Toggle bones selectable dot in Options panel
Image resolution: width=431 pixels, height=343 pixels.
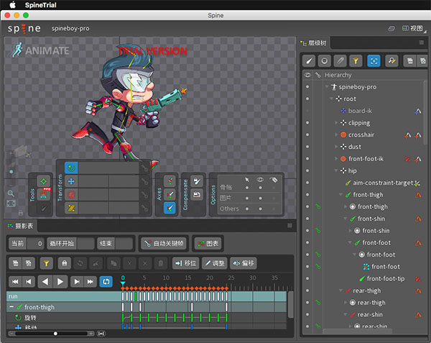[x=247, y=188]
